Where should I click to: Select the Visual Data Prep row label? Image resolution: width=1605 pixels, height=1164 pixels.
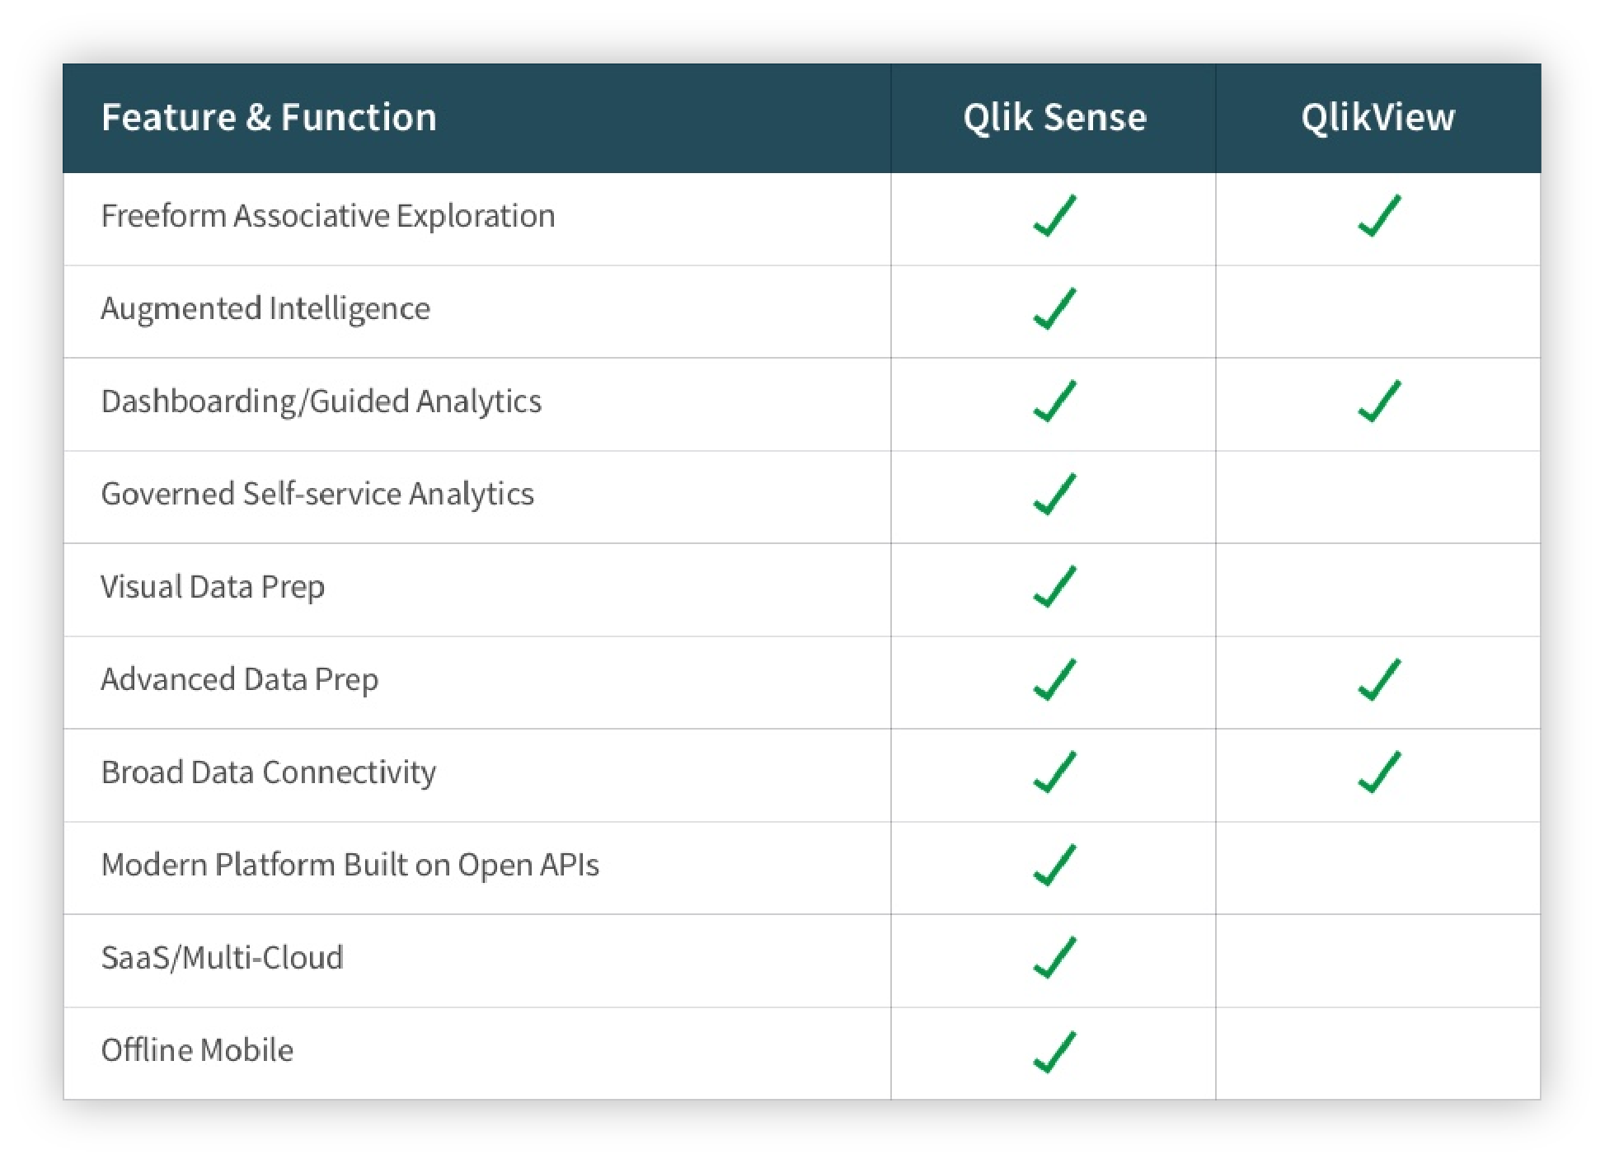(x=213, y=587)
